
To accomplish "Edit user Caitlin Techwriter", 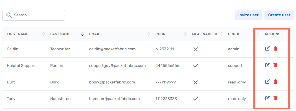I will (268, 49).
